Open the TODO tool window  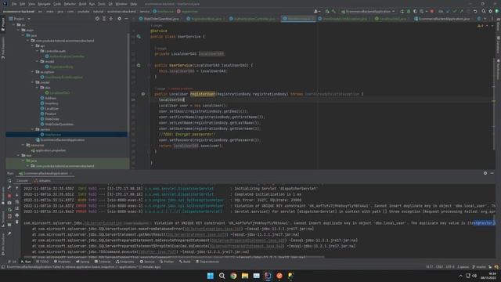[x=42, y=262]
